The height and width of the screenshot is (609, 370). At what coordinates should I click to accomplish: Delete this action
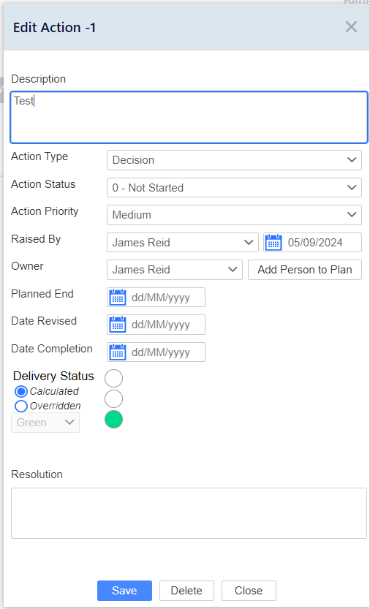point(186,591)
